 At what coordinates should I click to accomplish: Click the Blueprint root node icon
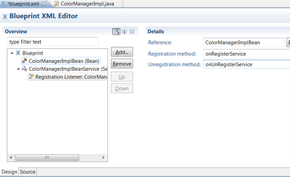(x=18, y=53)
